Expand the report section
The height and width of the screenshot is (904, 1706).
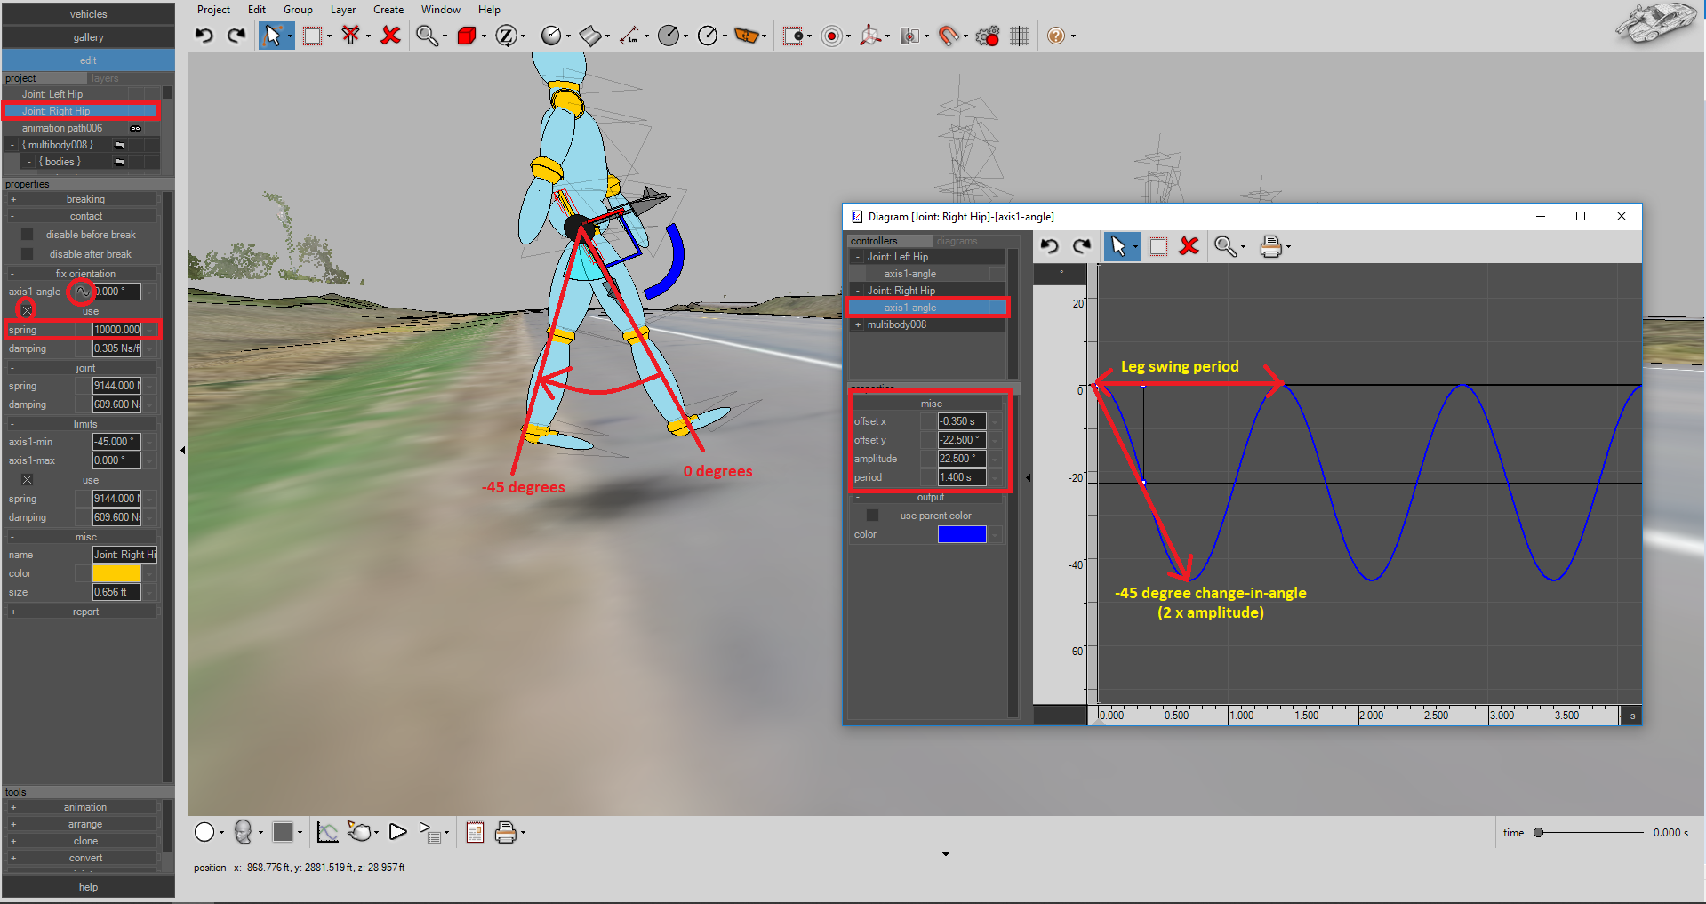(13, 612)
